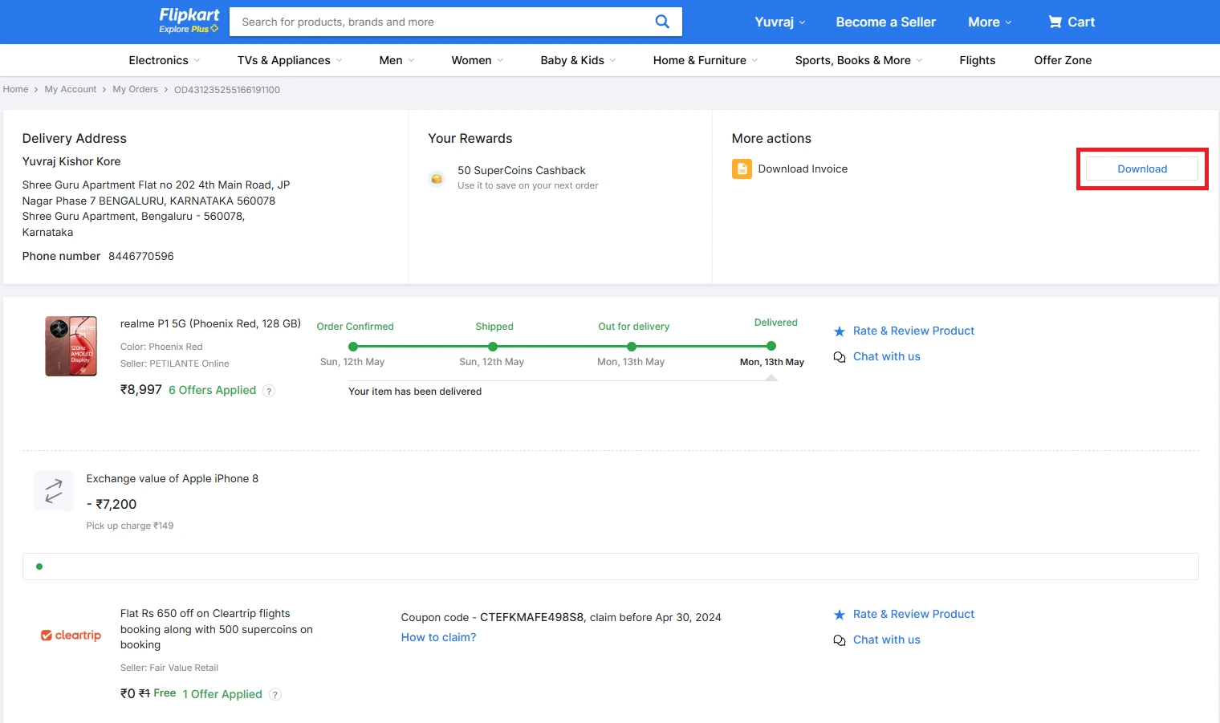Click coupon code CTEFKMAFE498S8
This screenshot has width=1220, height=723.
(532, 617)
